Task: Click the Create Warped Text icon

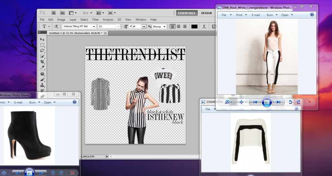Action: point(204,26)
